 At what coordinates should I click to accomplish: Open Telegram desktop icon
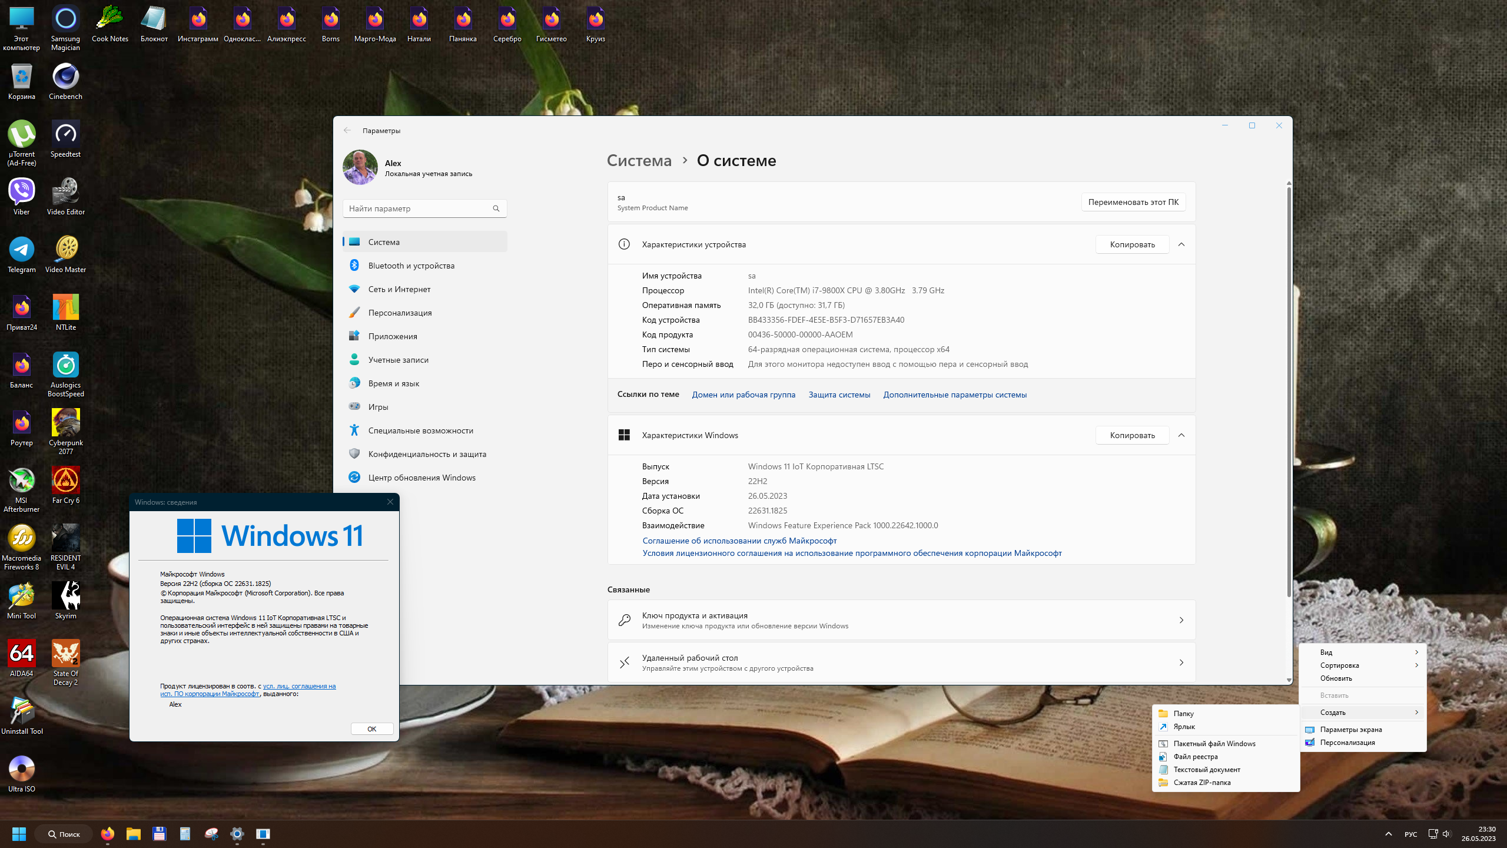22,255
